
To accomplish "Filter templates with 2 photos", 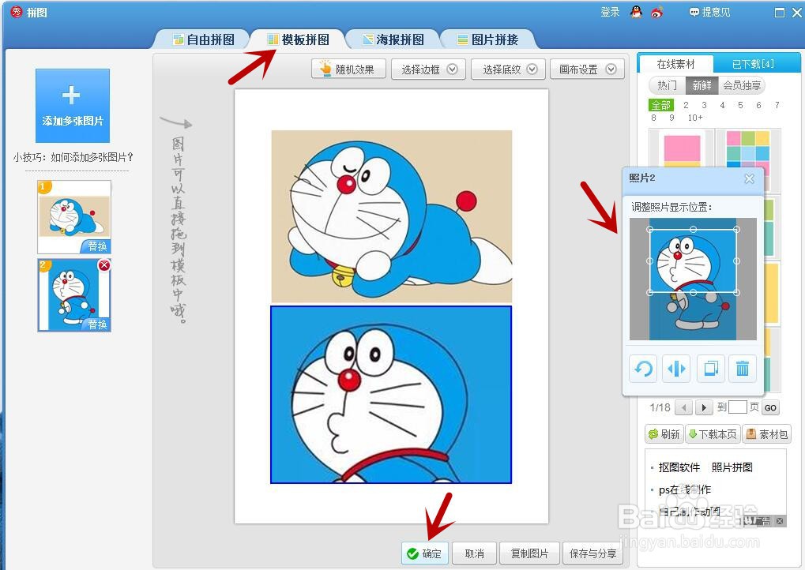I will click(686, 105).
